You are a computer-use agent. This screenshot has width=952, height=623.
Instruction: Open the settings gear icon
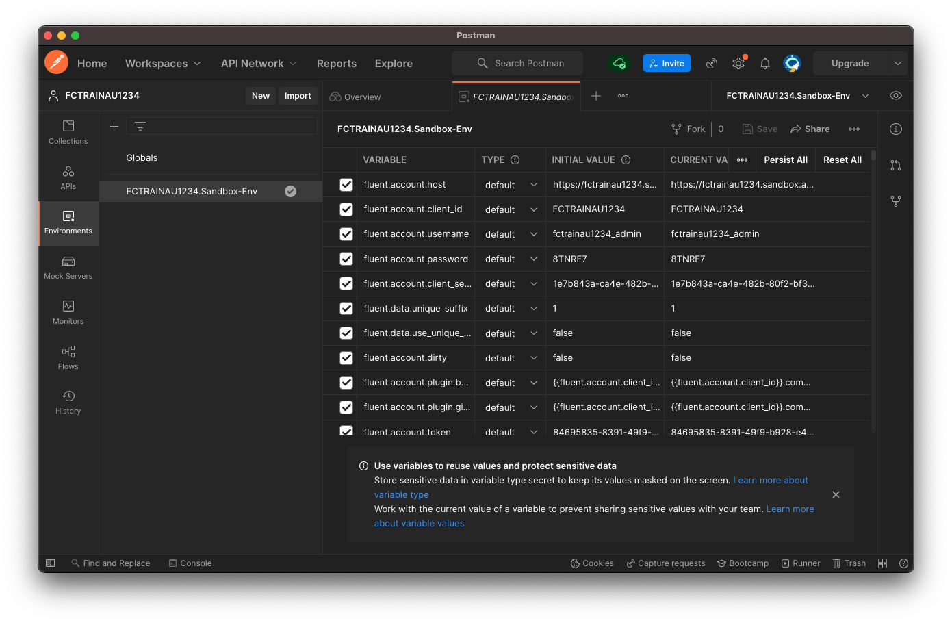click(738, 63)
